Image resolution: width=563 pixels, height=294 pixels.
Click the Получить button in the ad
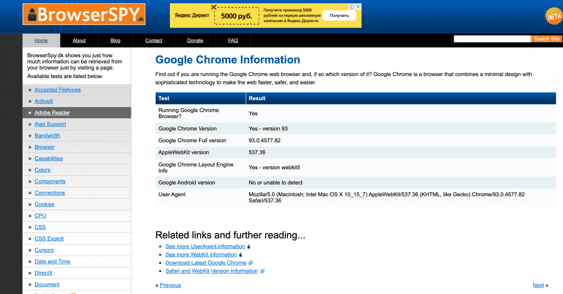pyautogui.click(x=339, y=15)
